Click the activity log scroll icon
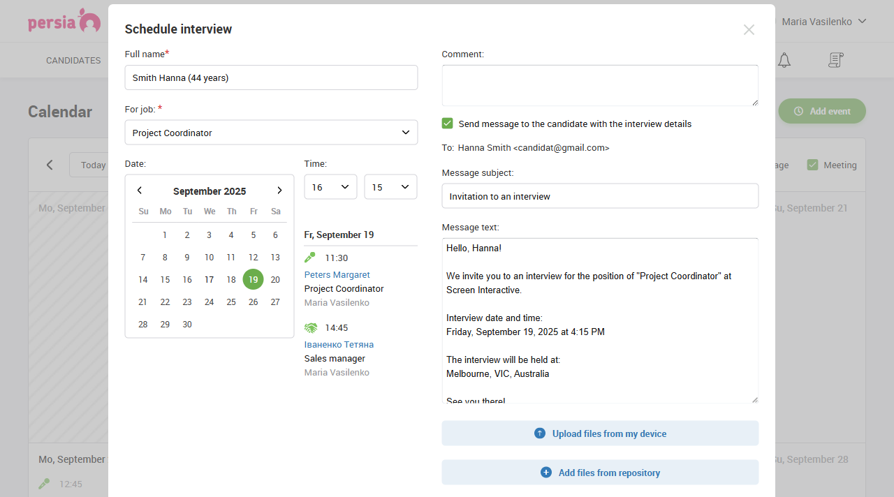 pyautogui.click(x=835, y=60)
